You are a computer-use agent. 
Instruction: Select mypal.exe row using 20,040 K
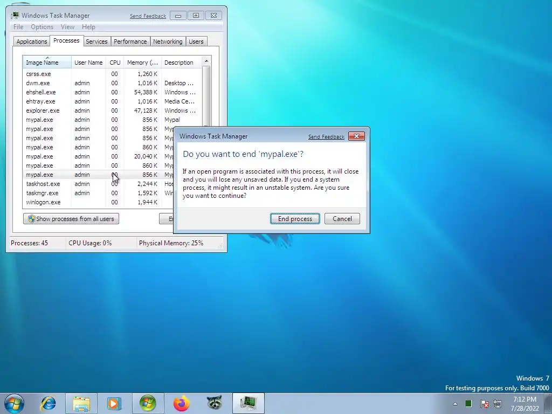coord(98,156)
